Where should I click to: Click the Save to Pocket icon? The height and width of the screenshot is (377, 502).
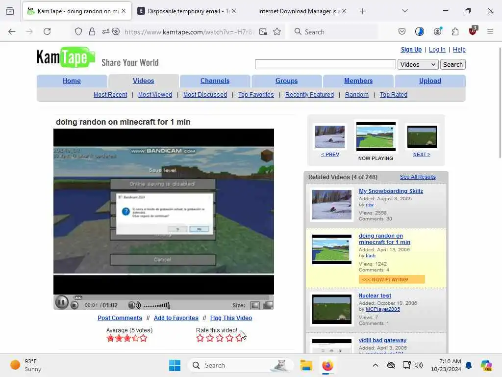coord(402,31)
